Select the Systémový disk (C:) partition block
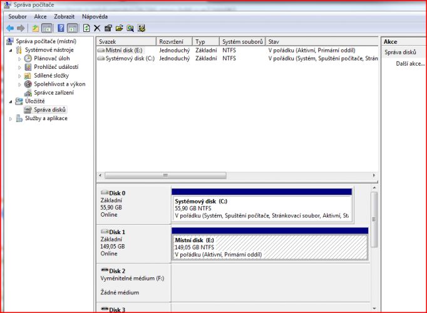This screenshot has height=313, width=427. coord(262,205)
